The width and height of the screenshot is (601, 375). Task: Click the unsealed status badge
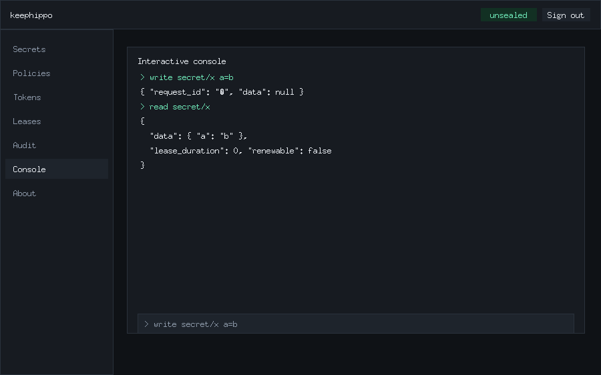[508, 15]
